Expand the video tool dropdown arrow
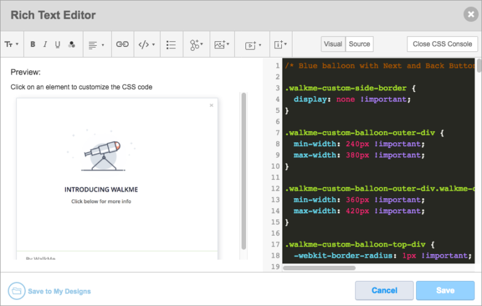Screen dimensions: 482x306 tap(260, 45)
